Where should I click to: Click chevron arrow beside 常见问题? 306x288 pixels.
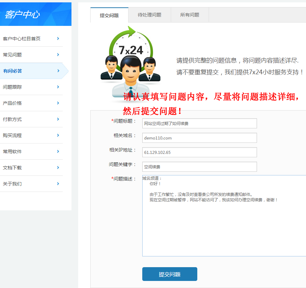pyautogui.click(x=58, y=55)
